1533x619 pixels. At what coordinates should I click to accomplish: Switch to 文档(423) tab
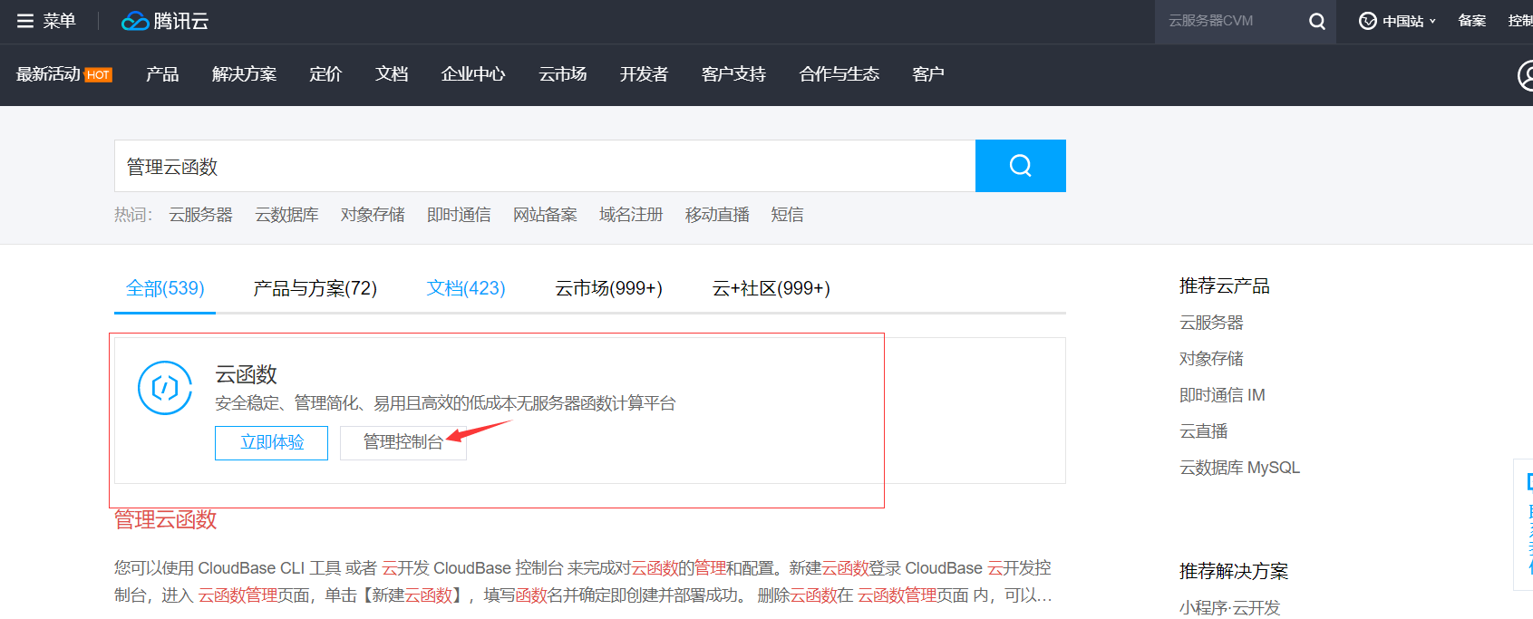click(x=466, y=288)
